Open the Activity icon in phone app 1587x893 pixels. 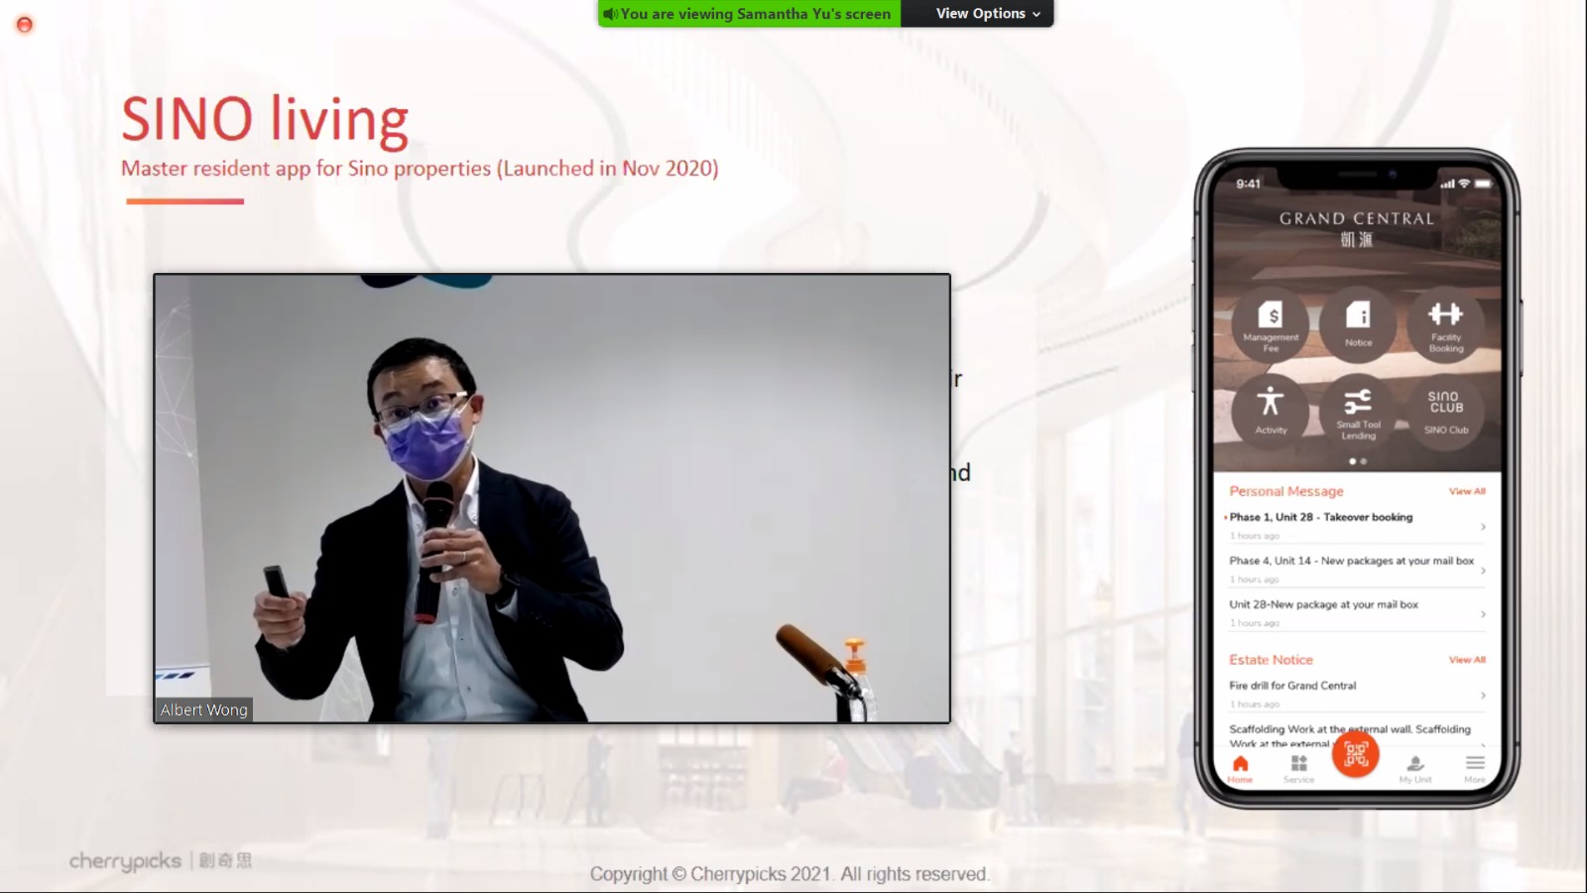click(x=1271, y=410)
